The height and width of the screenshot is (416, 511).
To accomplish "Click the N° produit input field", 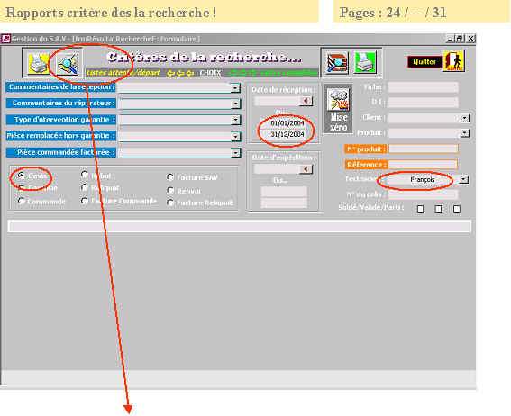I will pyautogui.click(x=424, y=149).
